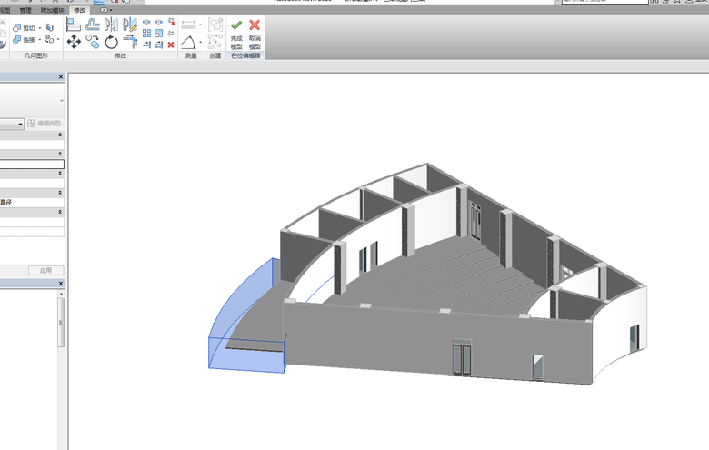Click the Offset tool icon

tap(93, 25)
